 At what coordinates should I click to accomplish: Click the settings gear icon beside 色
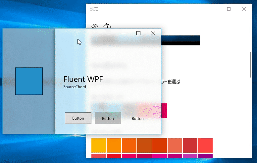tap(95, 27)
